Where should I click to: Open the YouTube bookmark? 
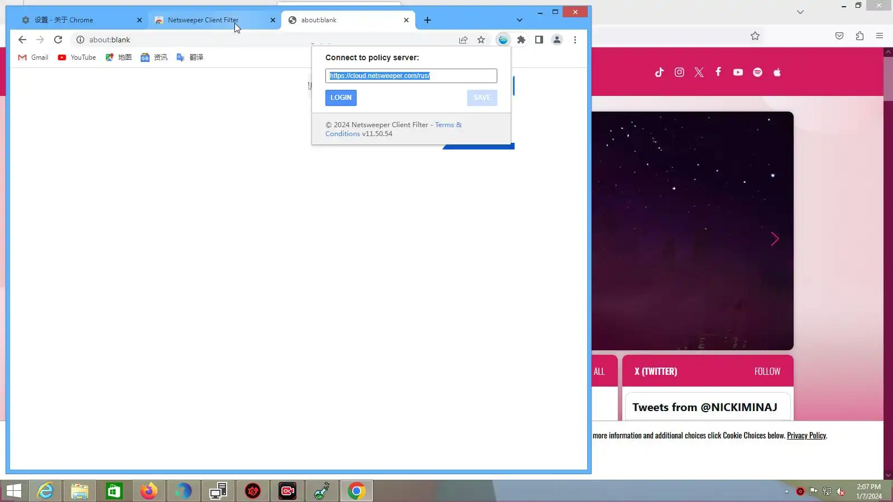(x=77, y=57)
